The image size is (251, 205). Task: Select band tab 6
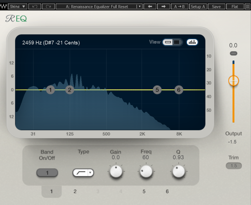pyautogui.click(x=167, y=191)
